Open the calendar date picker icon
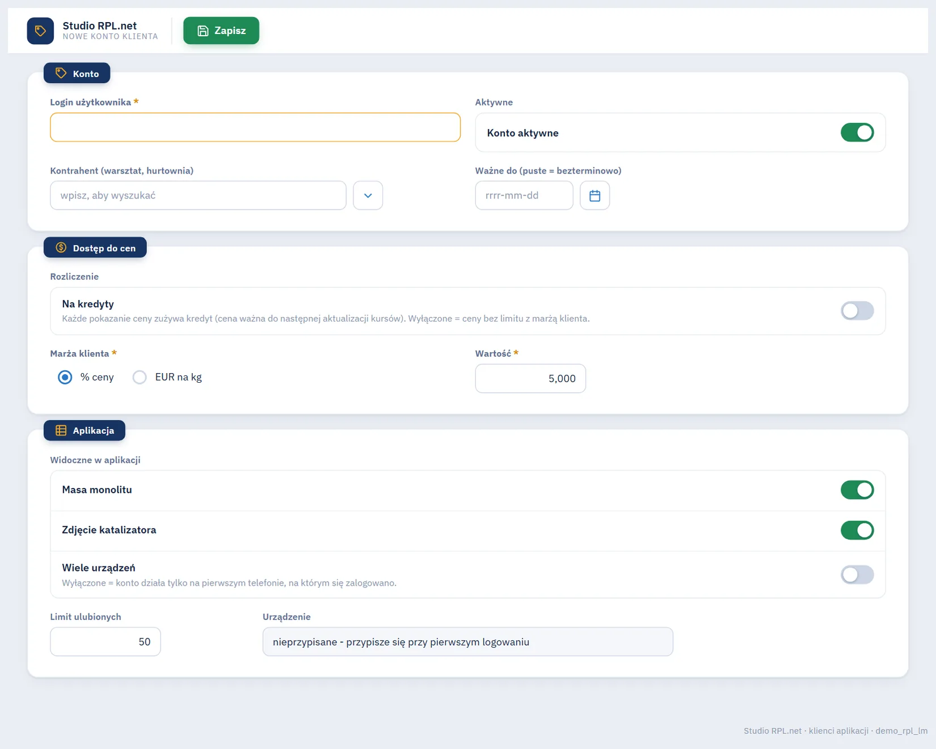The height and width of the screenshot is (749, 936). pos(595,196)
